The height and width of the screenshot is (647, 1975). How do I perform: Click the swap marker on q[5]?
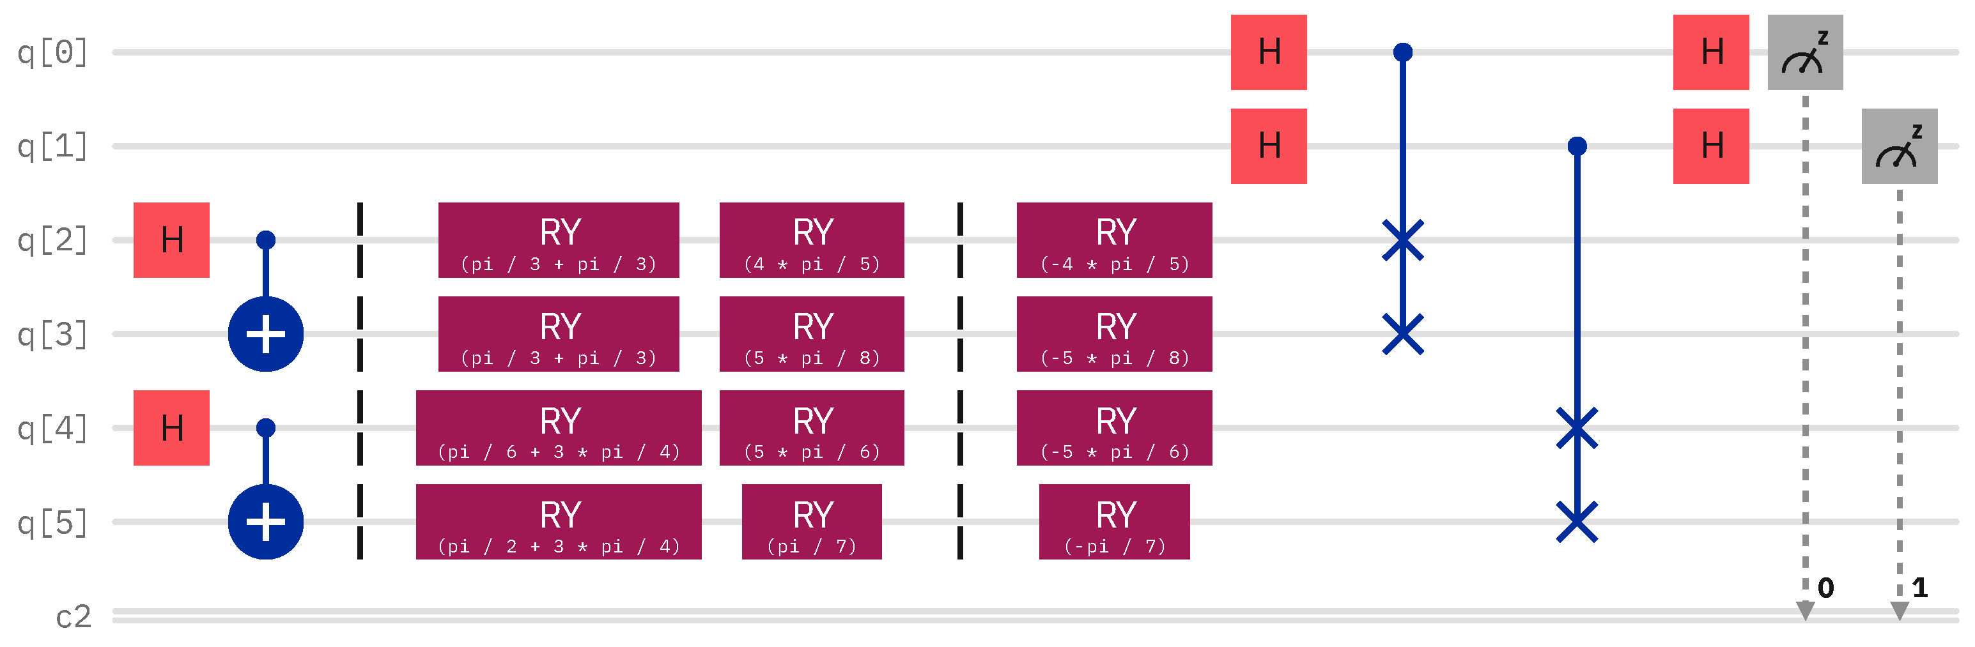click(x=1576, y=522)
